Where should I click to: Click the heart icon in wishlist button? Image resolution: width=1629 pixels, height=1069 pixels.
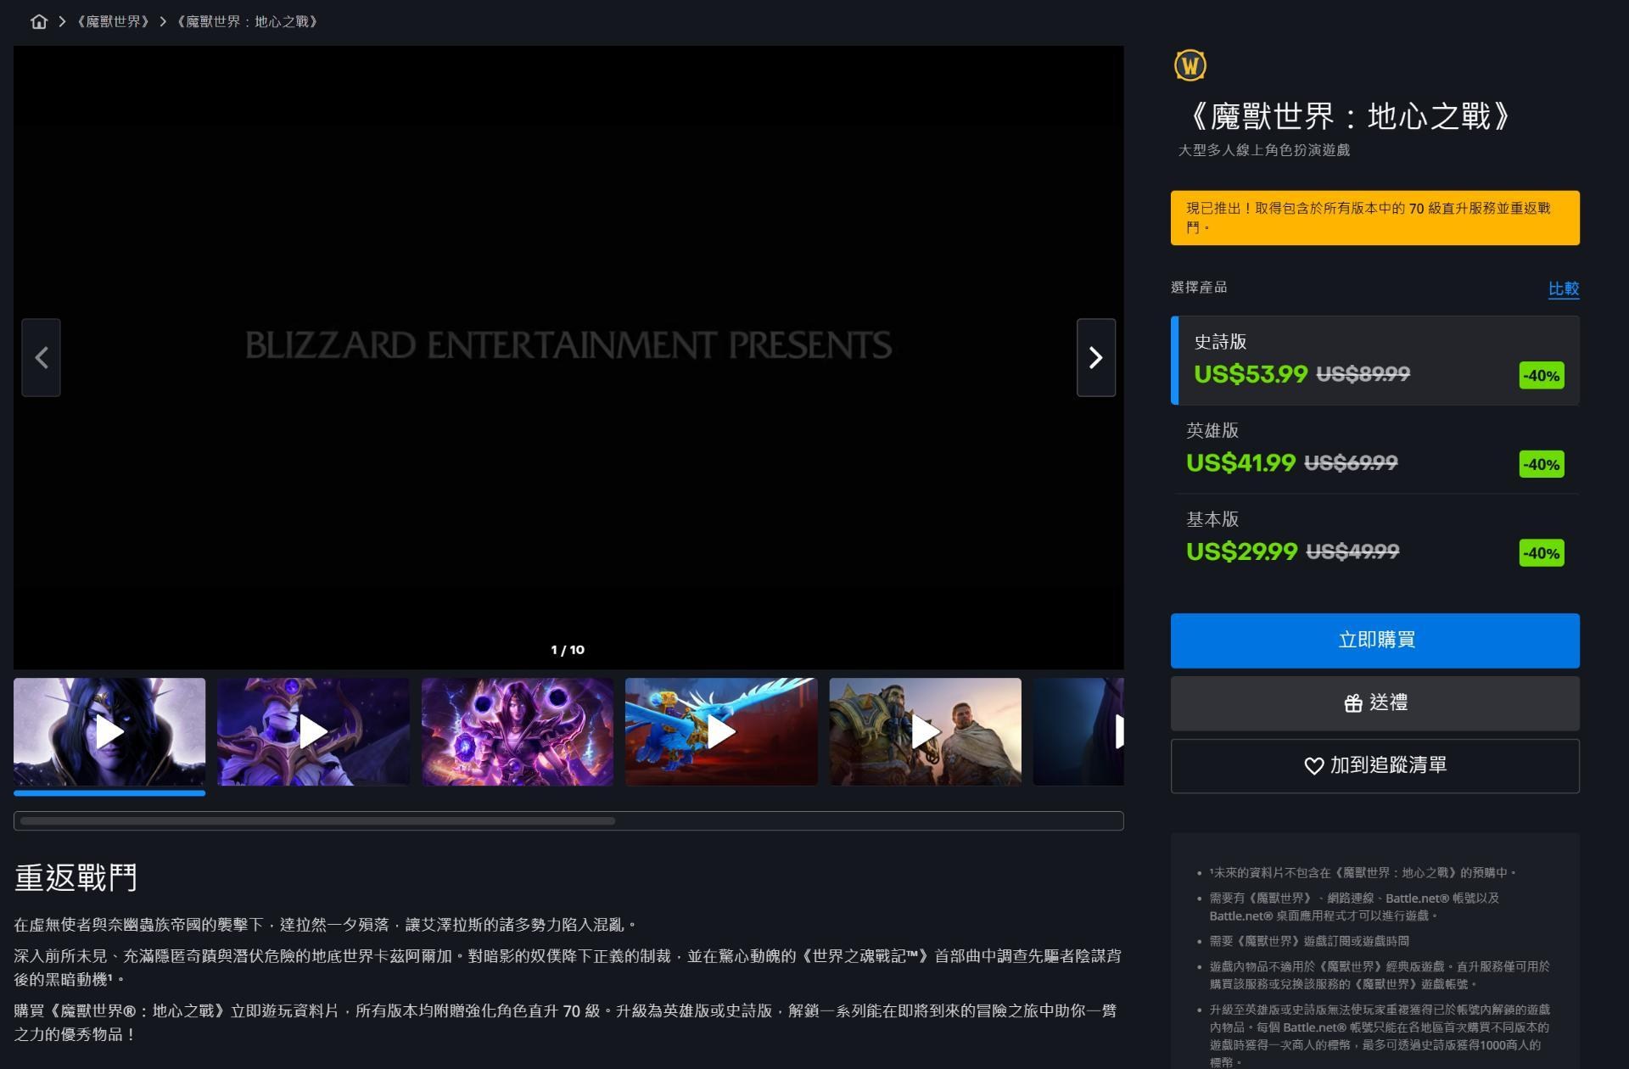[x=1313, y=766]
